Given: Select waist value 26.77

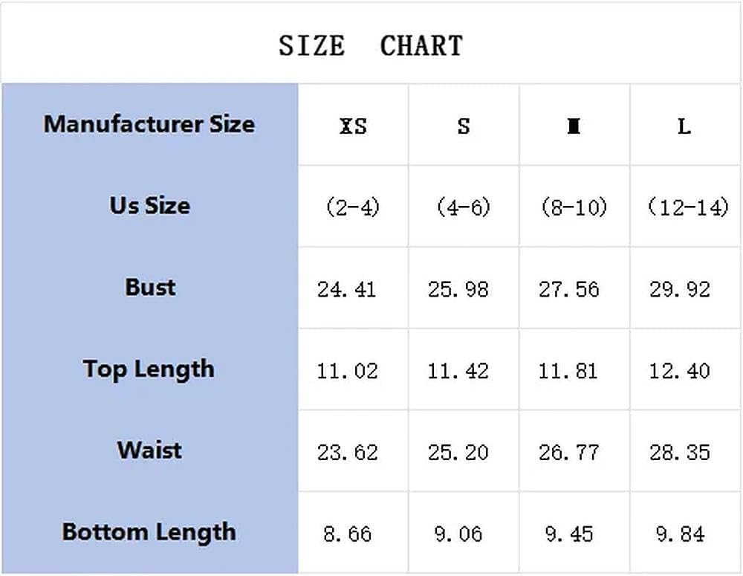Looking at the screenshot, I should 568,453.
